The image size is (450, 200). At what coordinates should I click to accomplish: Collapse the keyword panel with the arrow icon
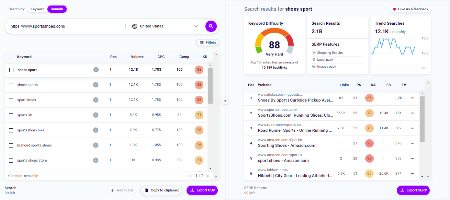(225, 101)
